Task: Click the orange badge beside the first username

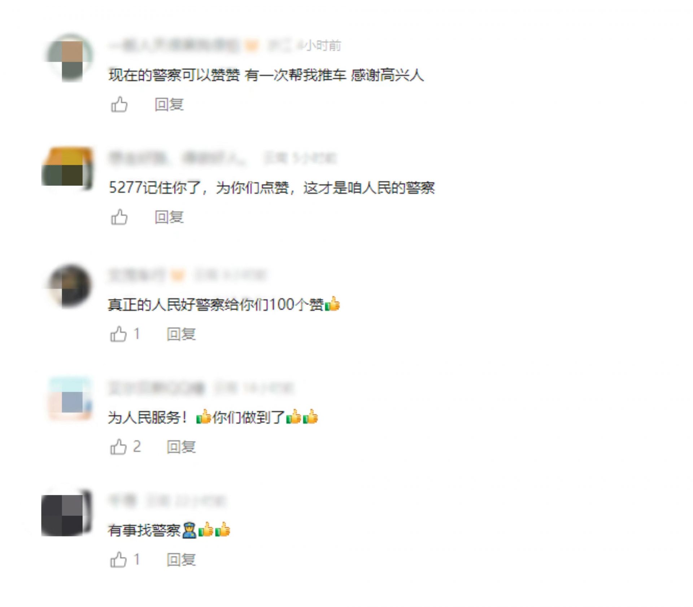Action: pyautogui.click(x=252, y=46)
